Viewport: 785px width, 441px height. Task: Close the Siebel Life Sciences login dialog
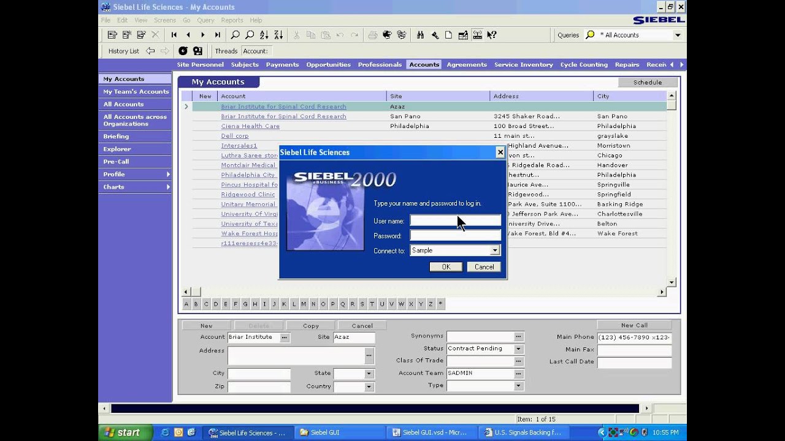click(x=500, y=153)
